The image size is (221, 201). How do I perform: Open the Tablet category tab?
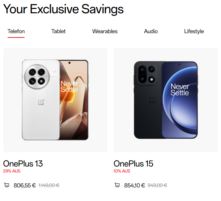[58, 31]
